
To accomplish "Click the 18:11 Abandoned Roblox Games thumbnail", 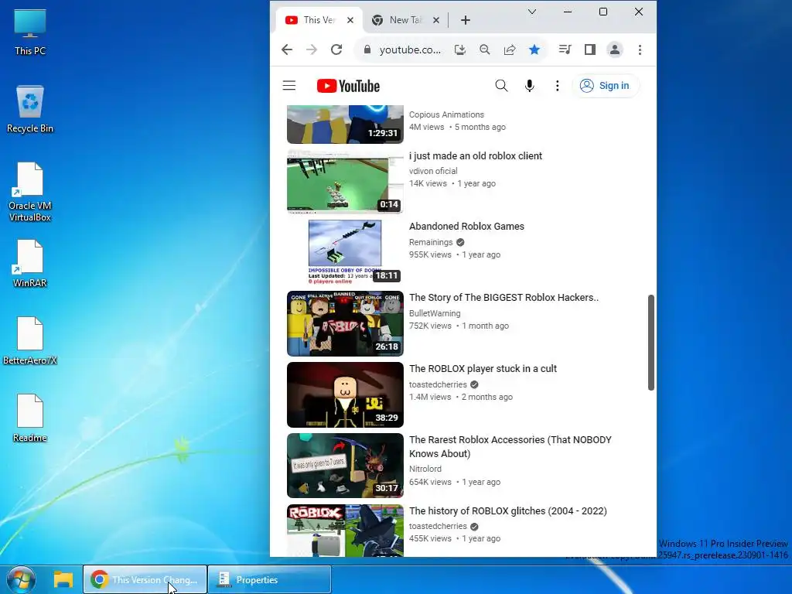I will [x=345, y=251].
